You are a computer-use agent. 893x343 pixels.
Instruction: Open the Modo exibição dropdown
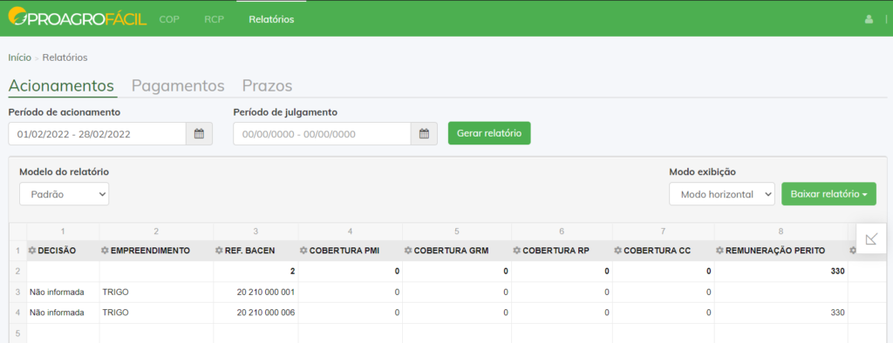coord(722,194)
